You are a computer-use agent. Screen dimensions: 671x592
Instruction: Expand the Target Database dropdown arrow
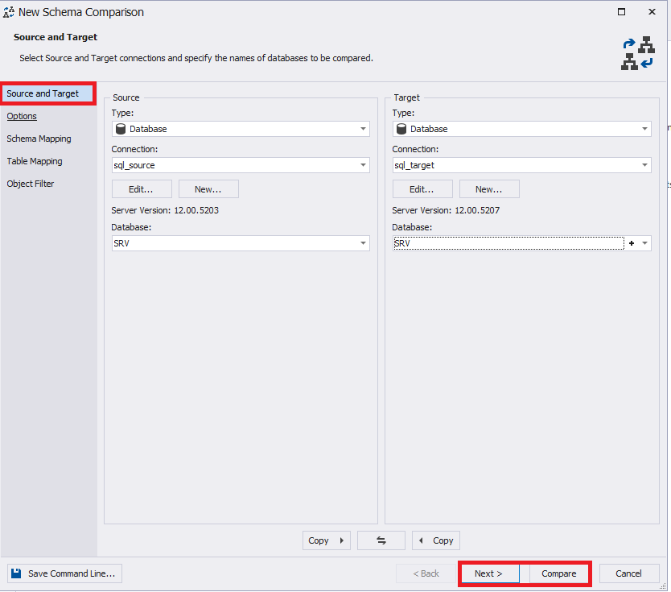(x=644, y=243)
